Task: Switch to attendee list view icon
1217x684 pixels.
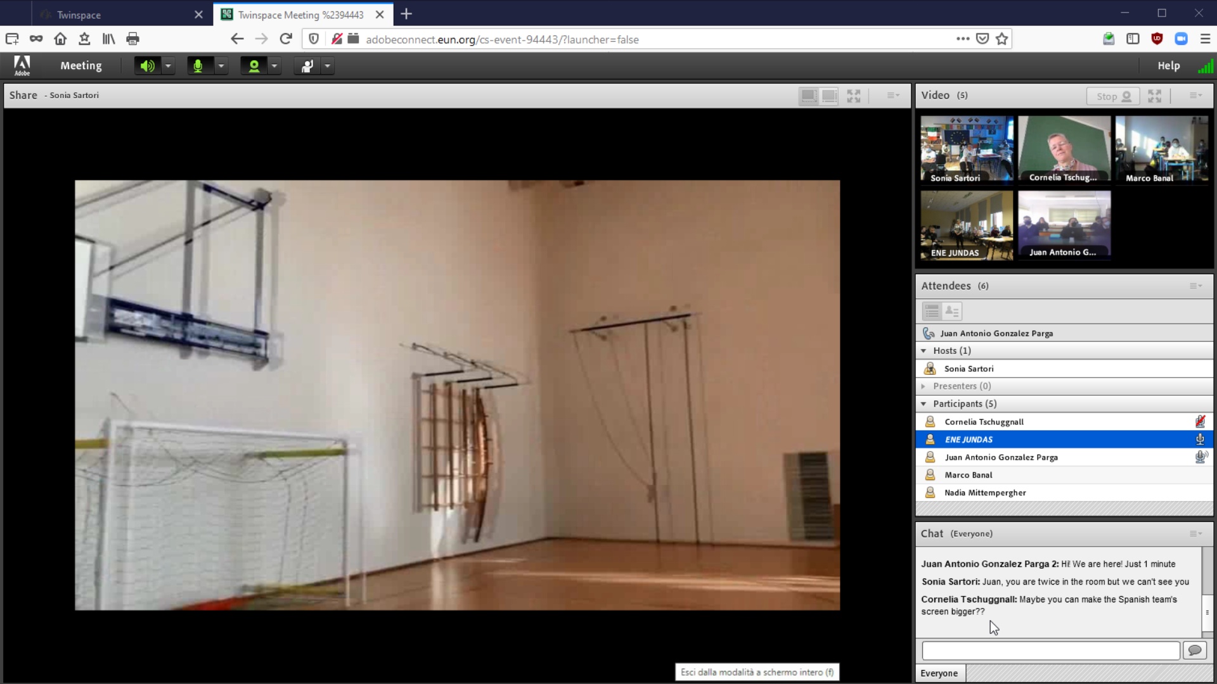Action: click(x=932, y=311)
